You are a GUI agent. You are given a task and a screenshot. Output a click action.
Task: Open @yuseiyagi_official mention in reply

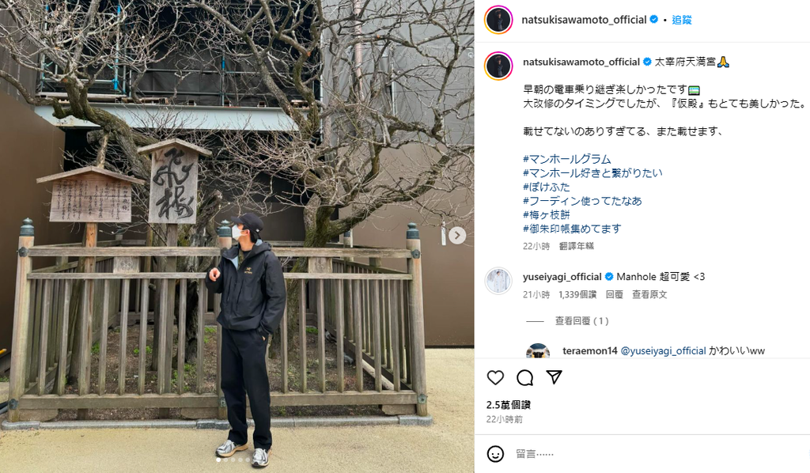(x=664, y=351)
